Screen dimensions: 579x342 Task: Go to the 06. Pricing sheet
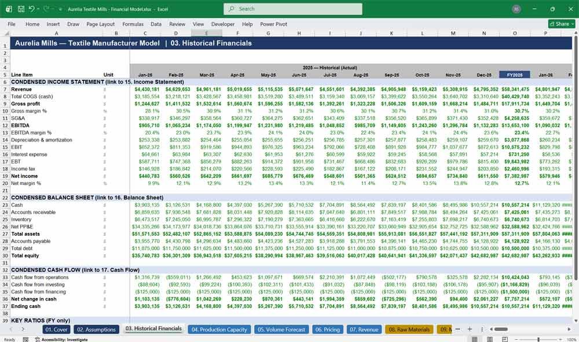click(328, 329)
